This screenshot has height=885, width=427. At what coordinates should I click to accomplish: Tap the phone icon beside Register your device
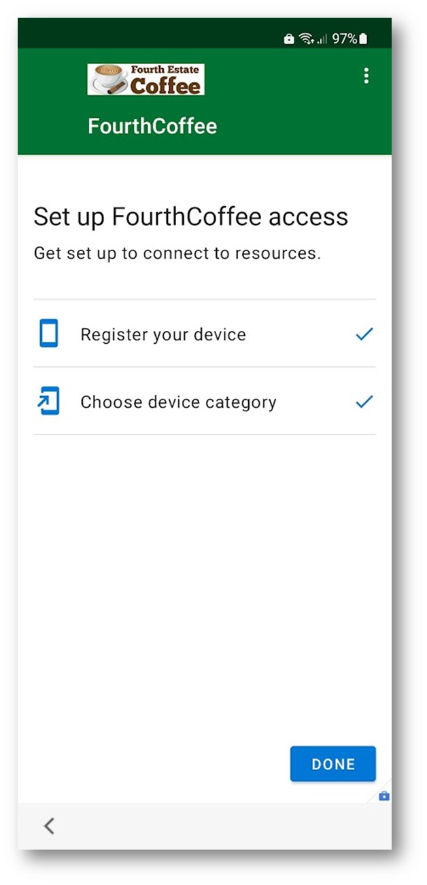(x=49, y=334)
